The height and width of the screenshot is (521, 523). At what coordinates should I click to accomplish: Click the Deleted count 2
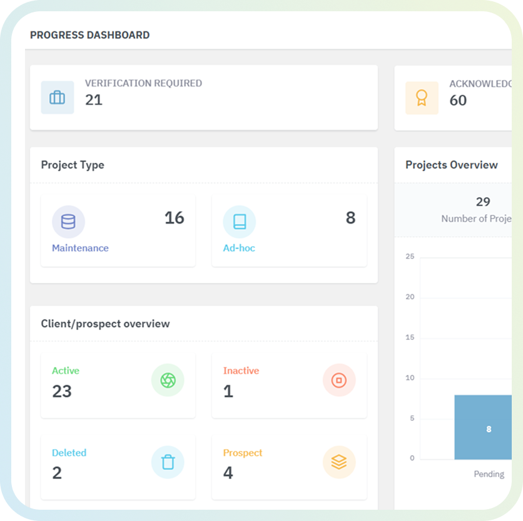pos(57,473)
